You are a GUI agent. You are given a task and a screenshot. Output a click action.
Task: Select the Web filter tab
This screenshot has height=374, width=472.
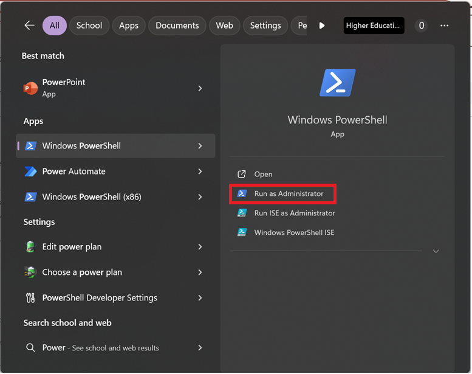tap(224, 26)
